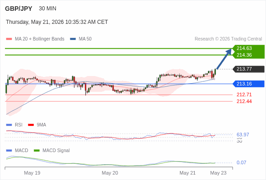Click the MACD Signal green legend swatch
266x180 pixels.
37,151
